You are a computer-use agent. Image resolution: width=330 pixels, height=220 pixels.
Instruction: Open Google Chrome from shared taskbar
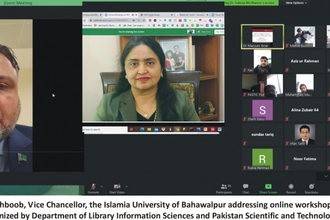177,130
